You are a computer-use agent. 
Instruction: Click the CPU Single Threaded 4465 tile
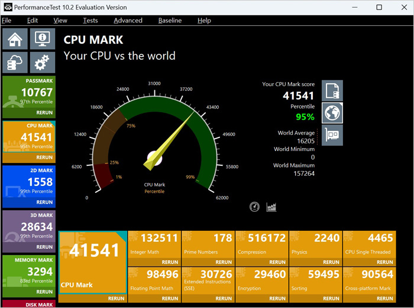(370, 245)
